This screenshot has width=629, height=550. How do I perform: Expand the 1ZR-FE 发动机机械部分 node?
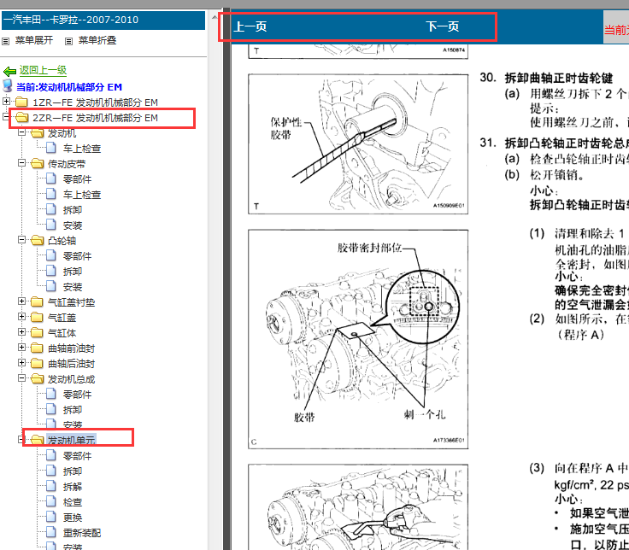coord(6,102)
